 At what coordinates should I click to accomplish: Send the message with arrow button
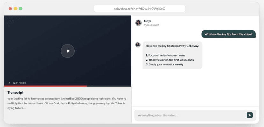(x=250, y=115)
